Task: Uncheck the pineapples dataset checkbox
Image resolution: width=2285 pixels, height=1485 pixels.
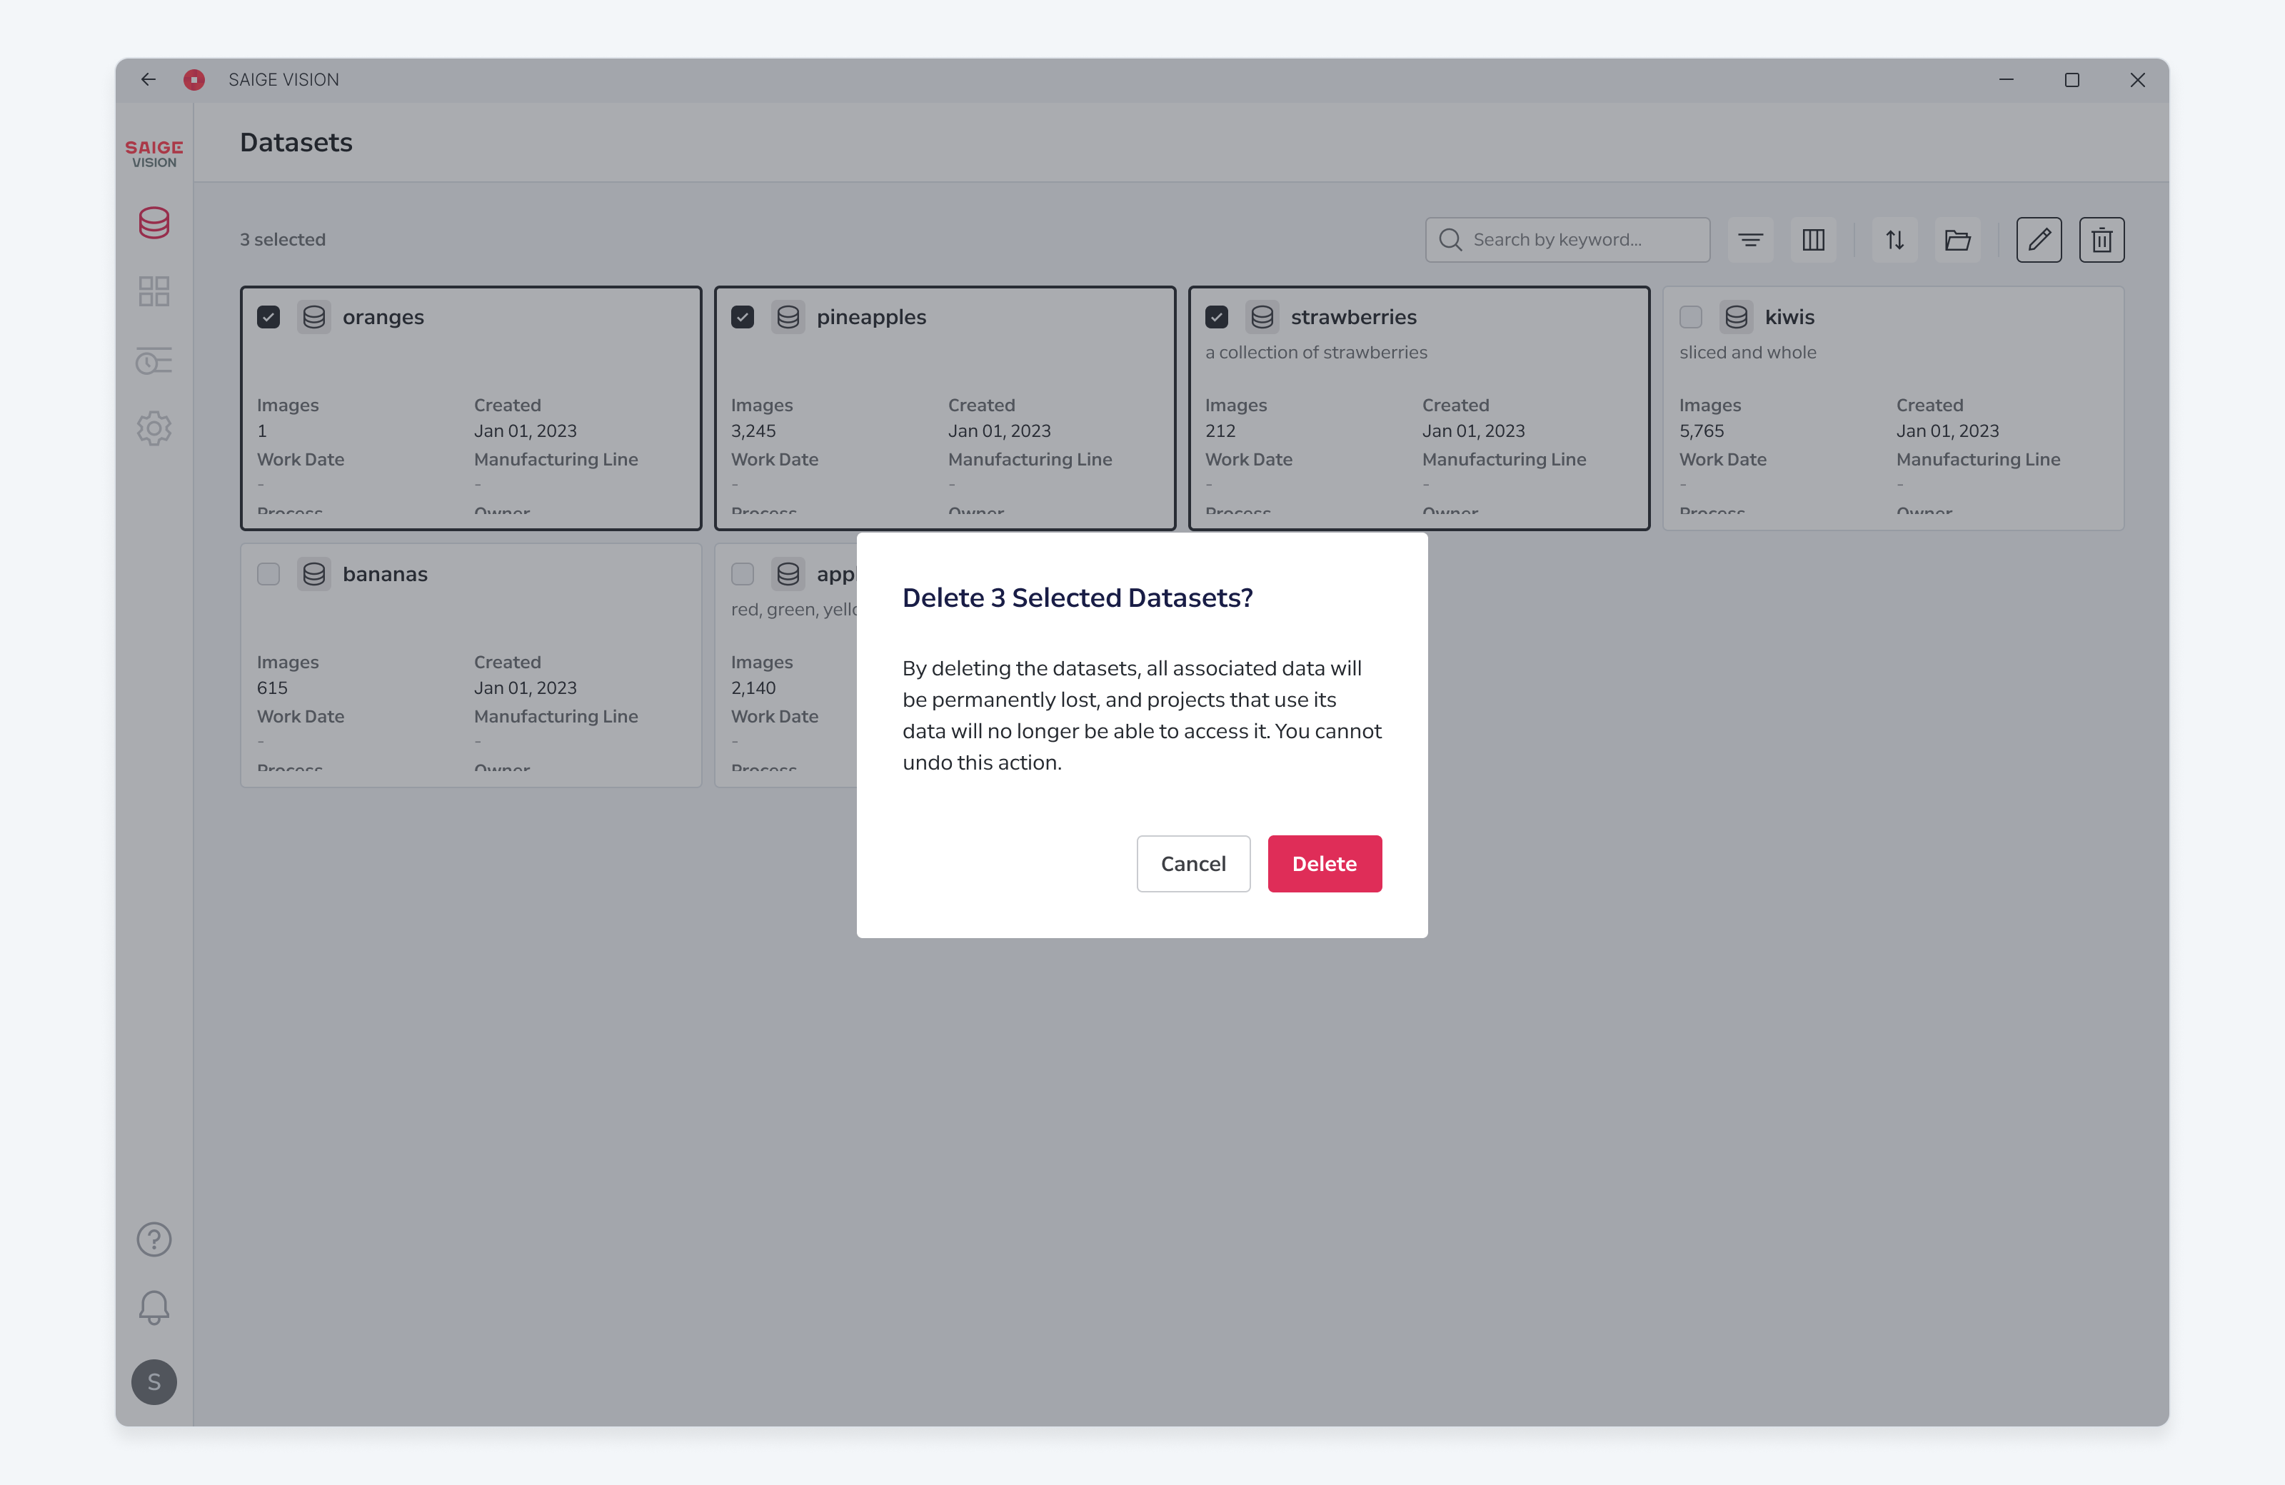Action: (742, 317)
